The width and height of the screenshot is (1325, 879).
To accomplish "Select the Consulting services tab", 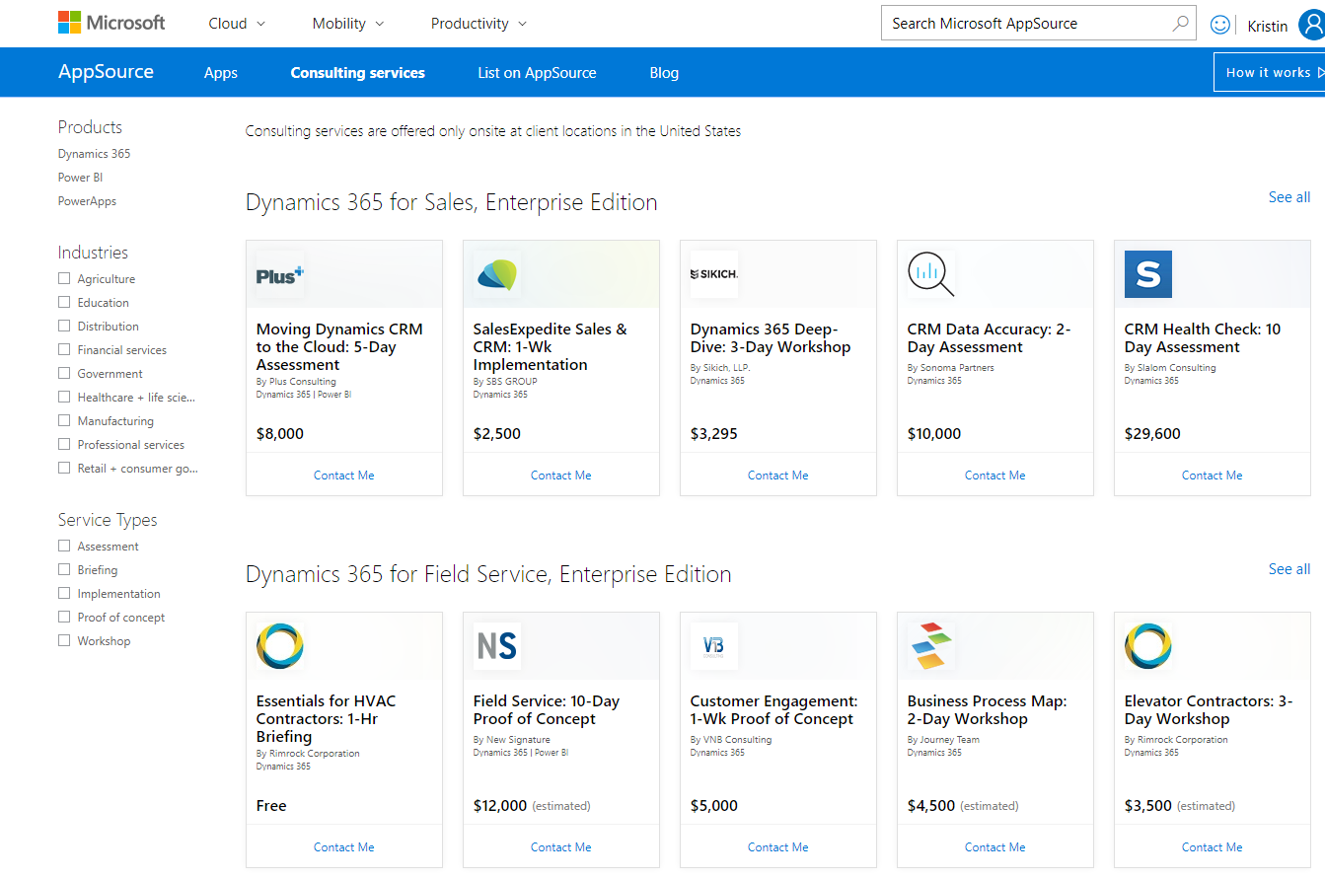I will (358, 73).
